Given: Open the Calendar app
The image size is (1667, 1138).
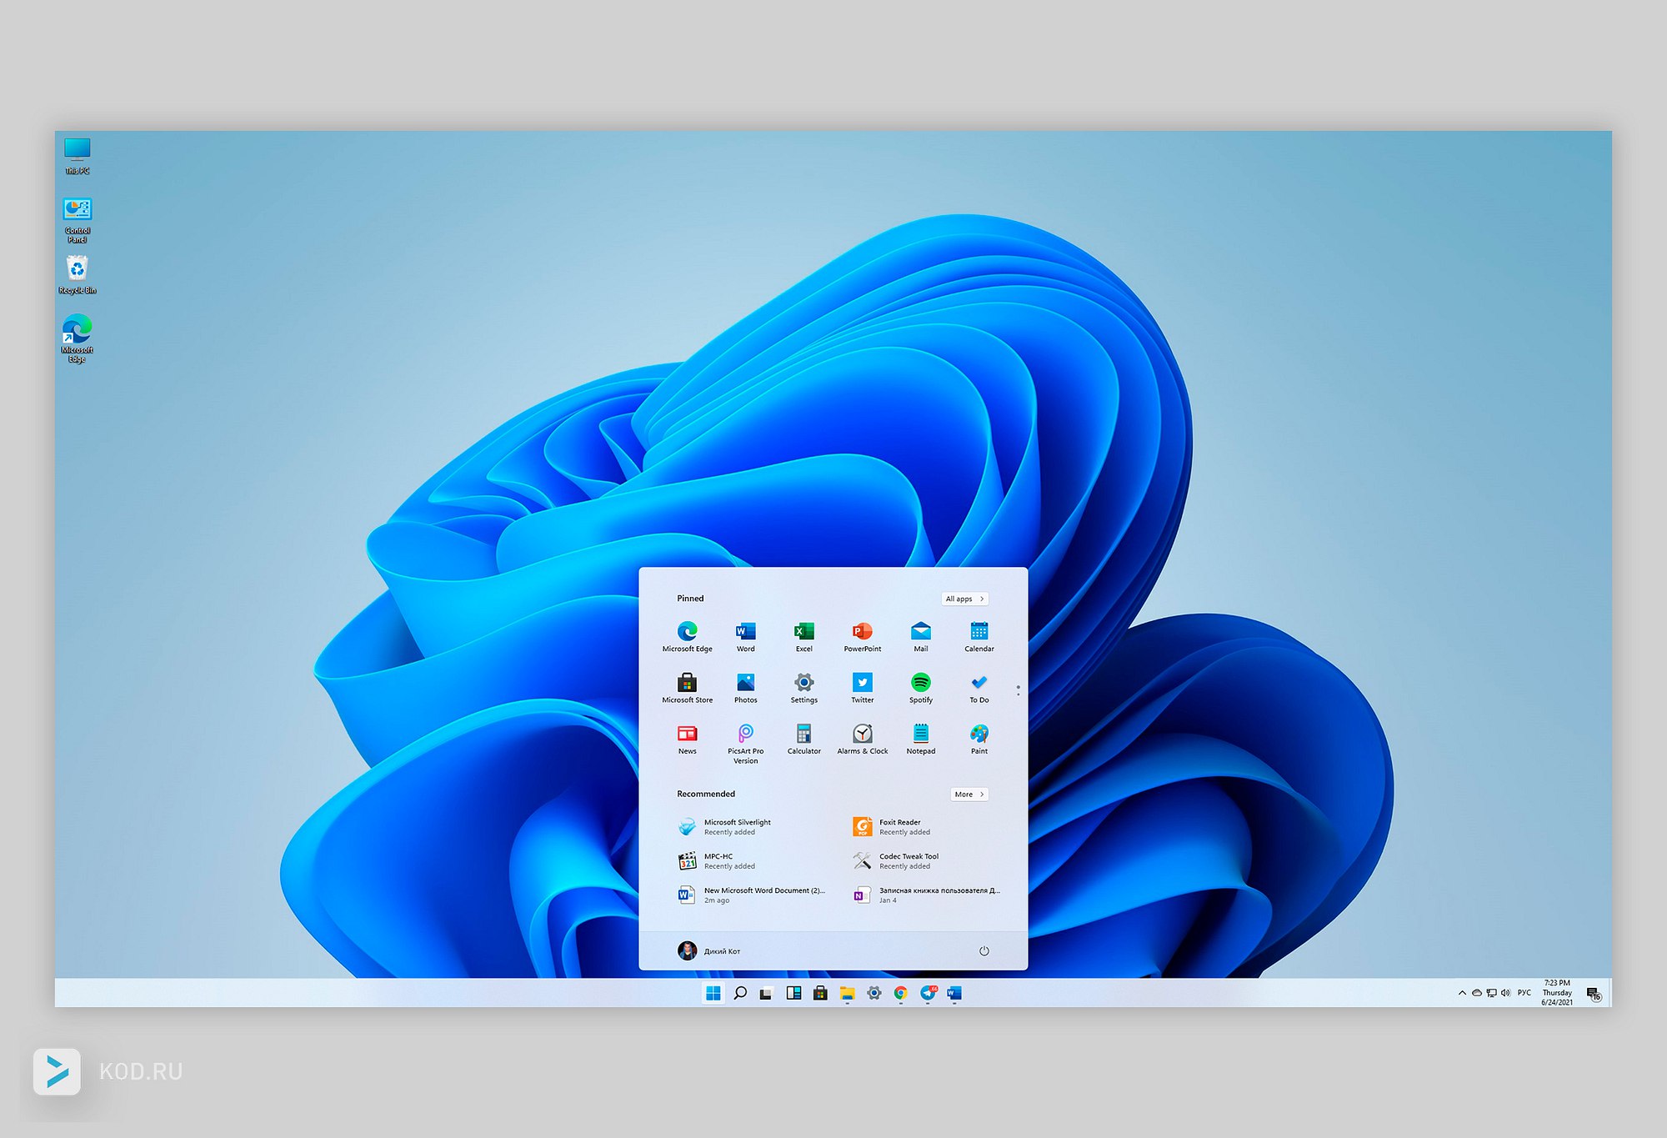Looking at the screenshot, I should [x=979, y=637].
